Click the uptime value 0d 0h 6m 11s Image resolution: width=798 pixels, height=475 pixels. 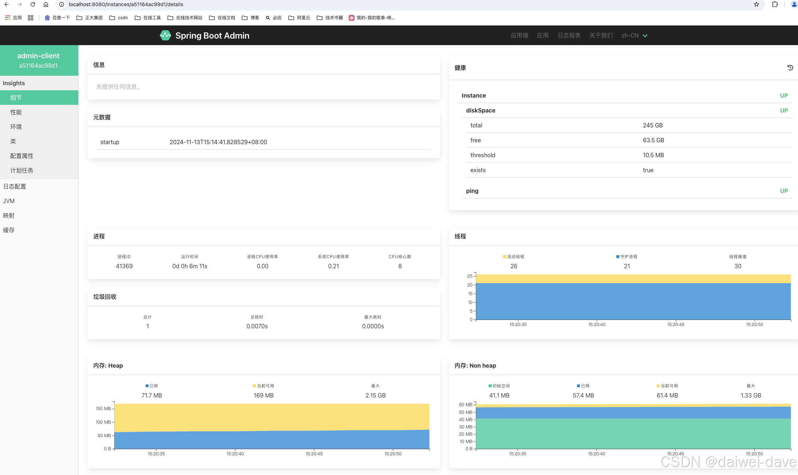[x=190, y=266]
